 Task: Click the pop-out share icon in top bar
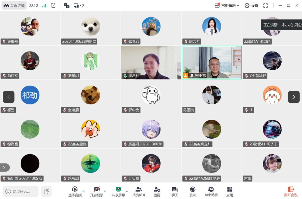[x=53, y=6]
